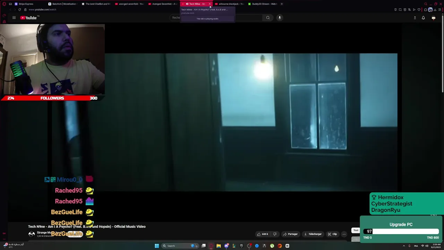
Task: Open more actions three-dot menu
Action: tap(344, 234)
